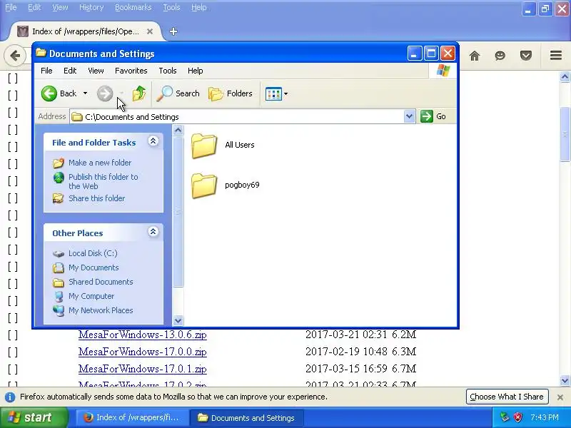Image resolution: width=571 pixels, height=428 pixels.
Task: Click the Firefox Hello chat icon
Action: (500, 56)
